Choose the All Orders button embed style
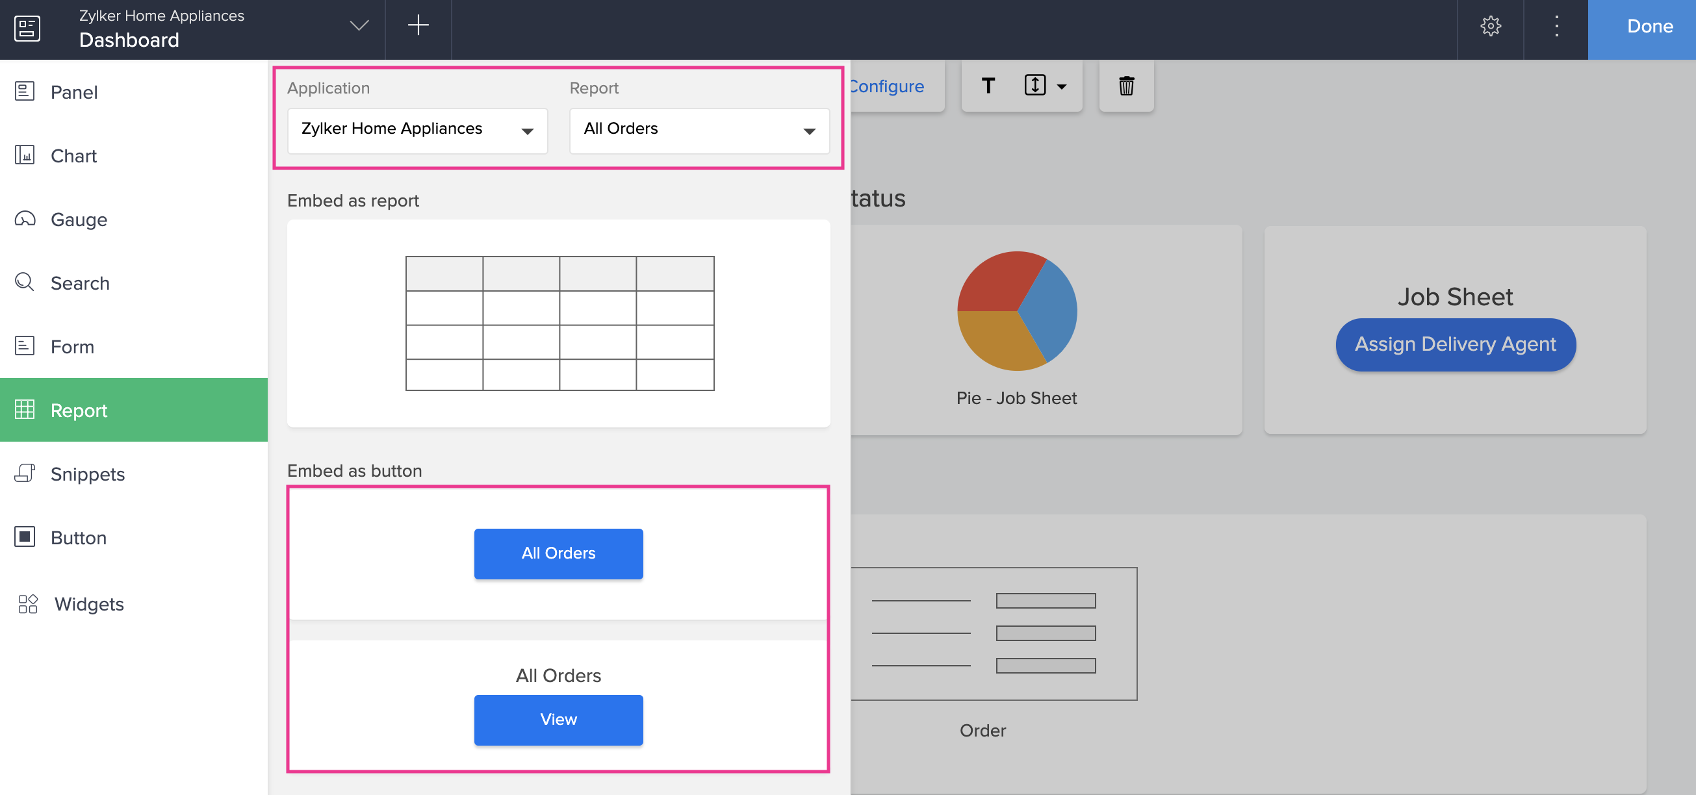1696x795 pixels. (558, 553)
